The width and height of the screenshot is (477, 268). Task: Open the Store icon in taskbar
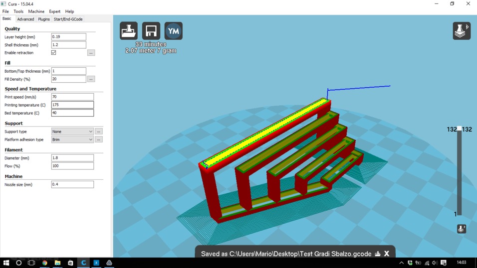70,263
